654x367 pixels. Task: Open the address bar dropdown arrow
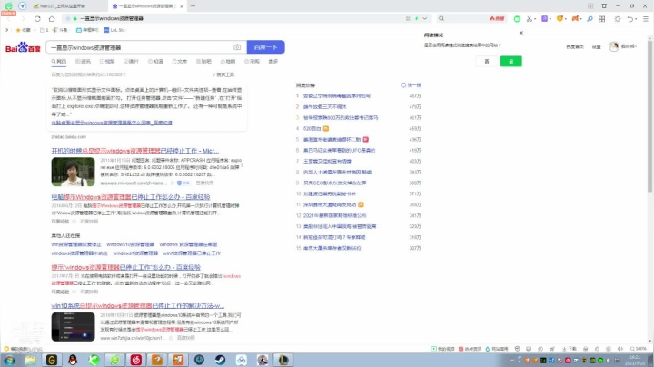(424, 19)
